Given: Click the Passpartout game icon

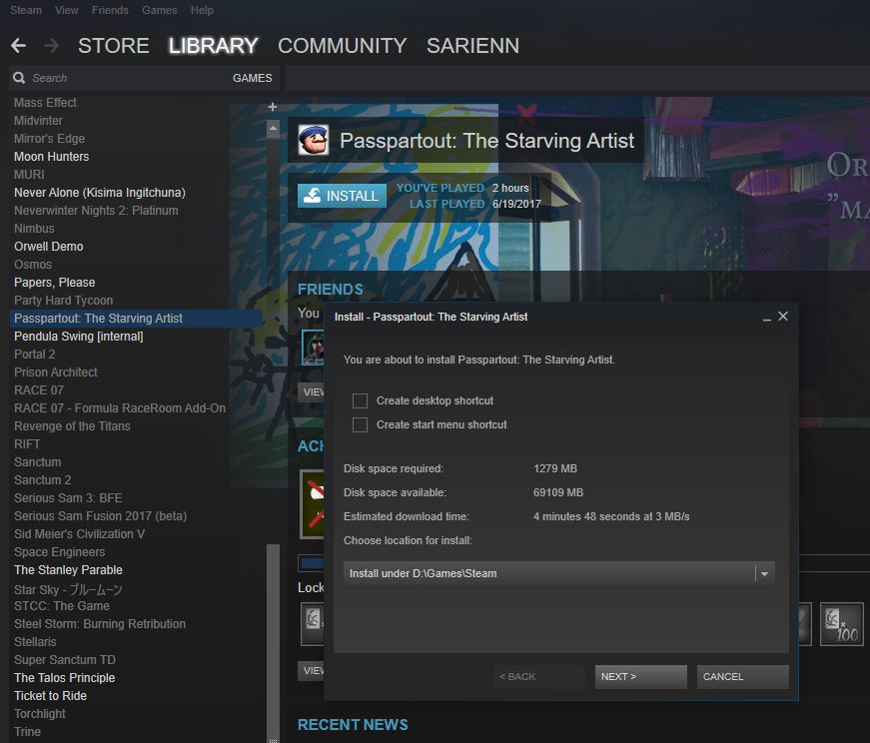Looking at the screenshot, I should point(314,140).
